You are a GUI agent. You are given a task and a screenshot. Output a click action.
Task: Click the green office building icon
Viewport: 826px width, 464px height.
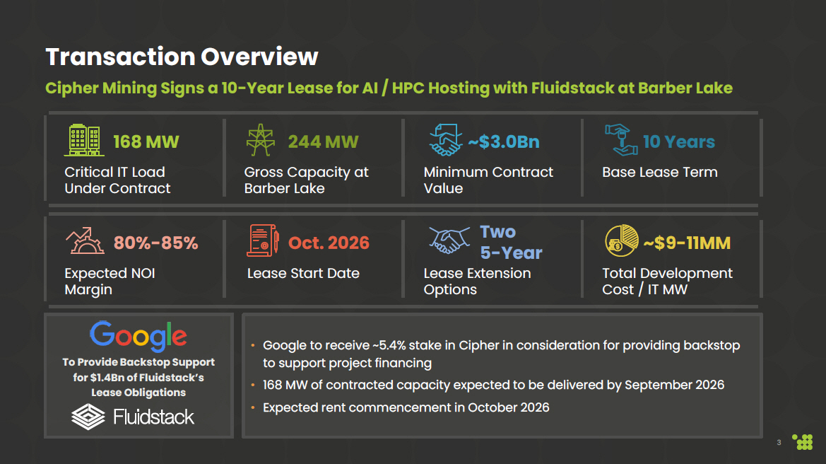click(x=83, y=141)
